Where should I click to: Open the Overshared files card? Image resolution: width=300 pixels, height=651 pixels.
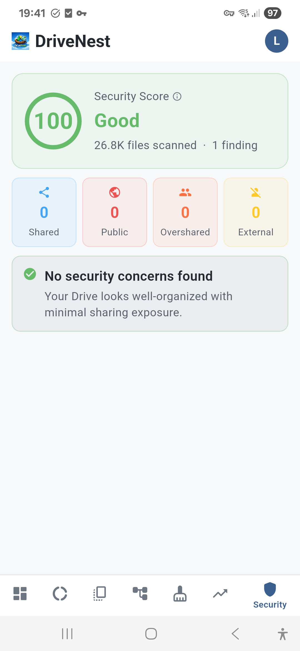[185, 212]
